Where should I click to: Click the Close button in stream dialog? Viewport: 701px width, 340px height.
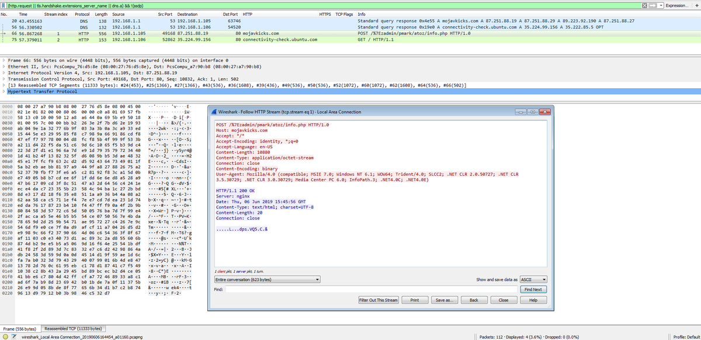pyautogui.click(x=503, y=300)
